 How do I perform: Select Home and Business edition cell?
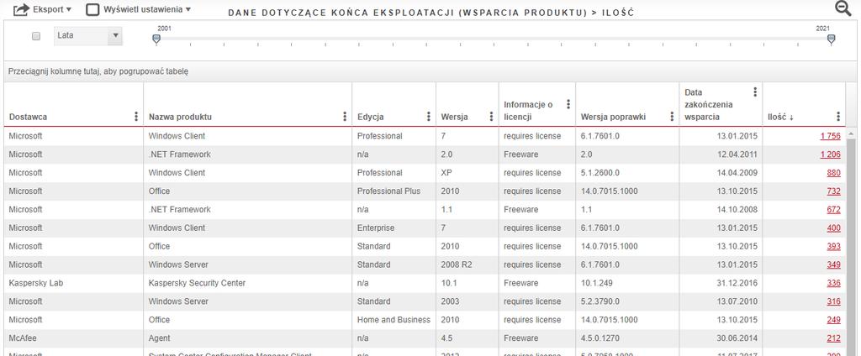394,320
